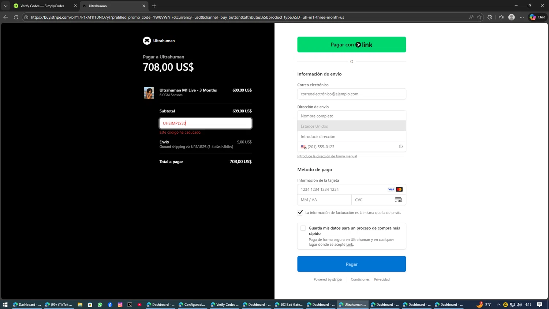The width and height of the screenshot is (549, 309).
Task: Add page to favorites with star icon
Action: [479, 17]
